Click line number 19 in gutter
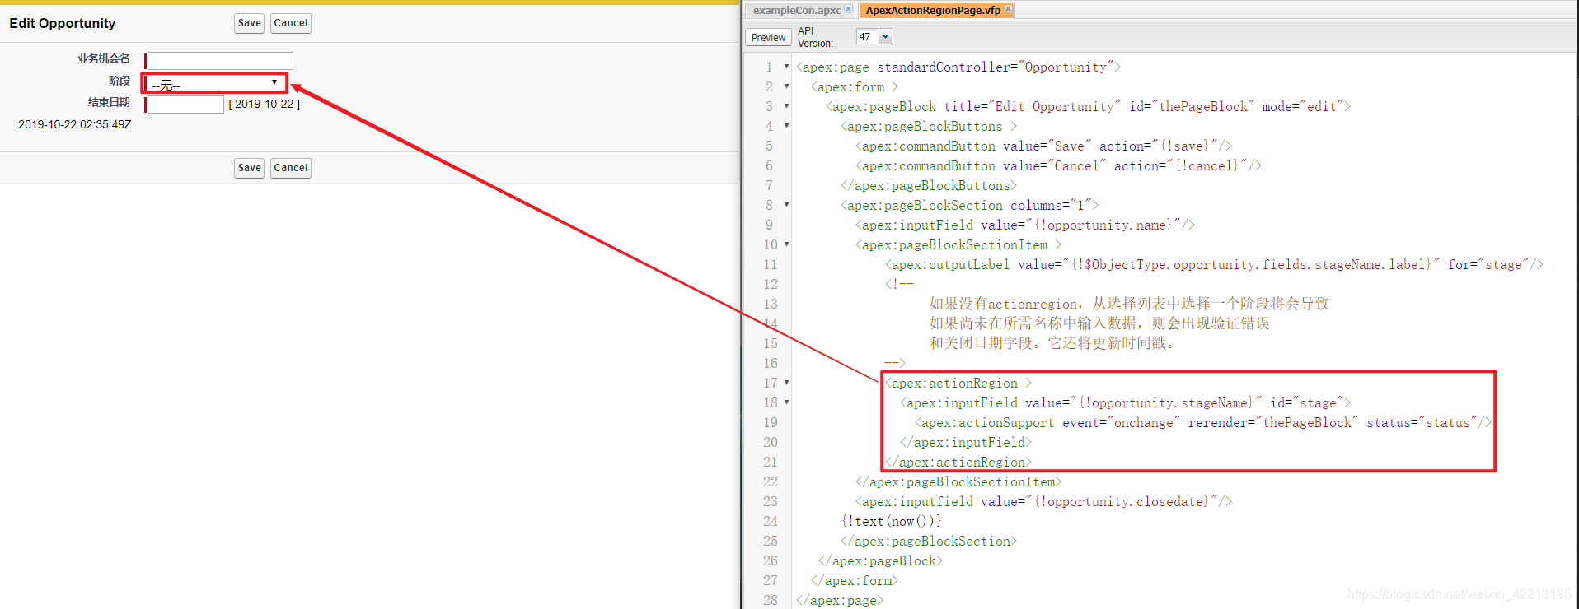The image size is (1579, 609). (770, 422)
